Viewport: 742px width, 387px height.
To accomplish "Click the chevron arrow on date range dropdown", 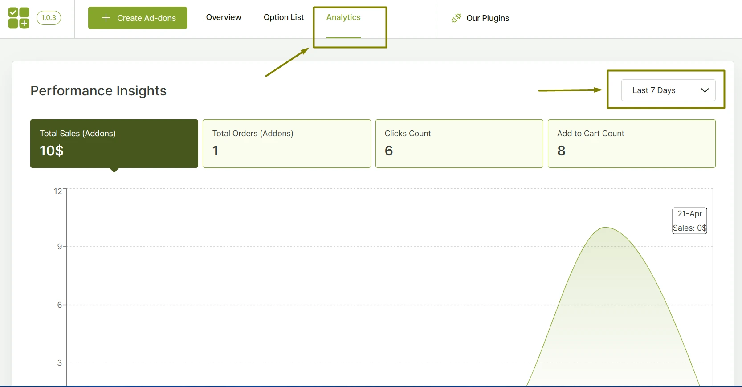I will point(705,90).
